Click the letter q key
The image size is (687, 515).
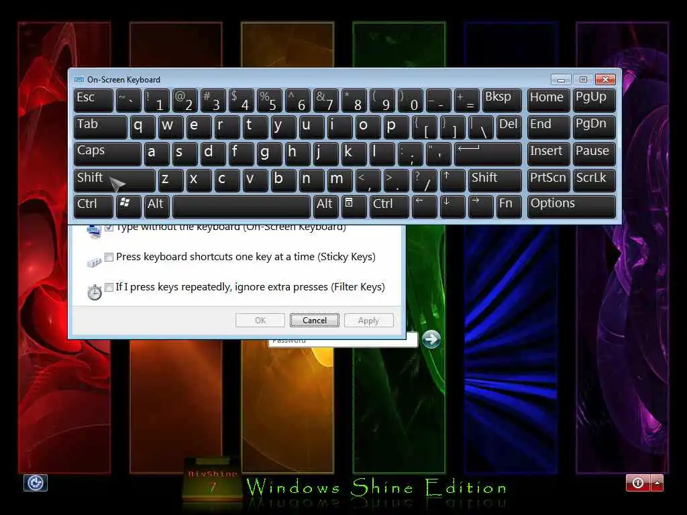(142, 127)
